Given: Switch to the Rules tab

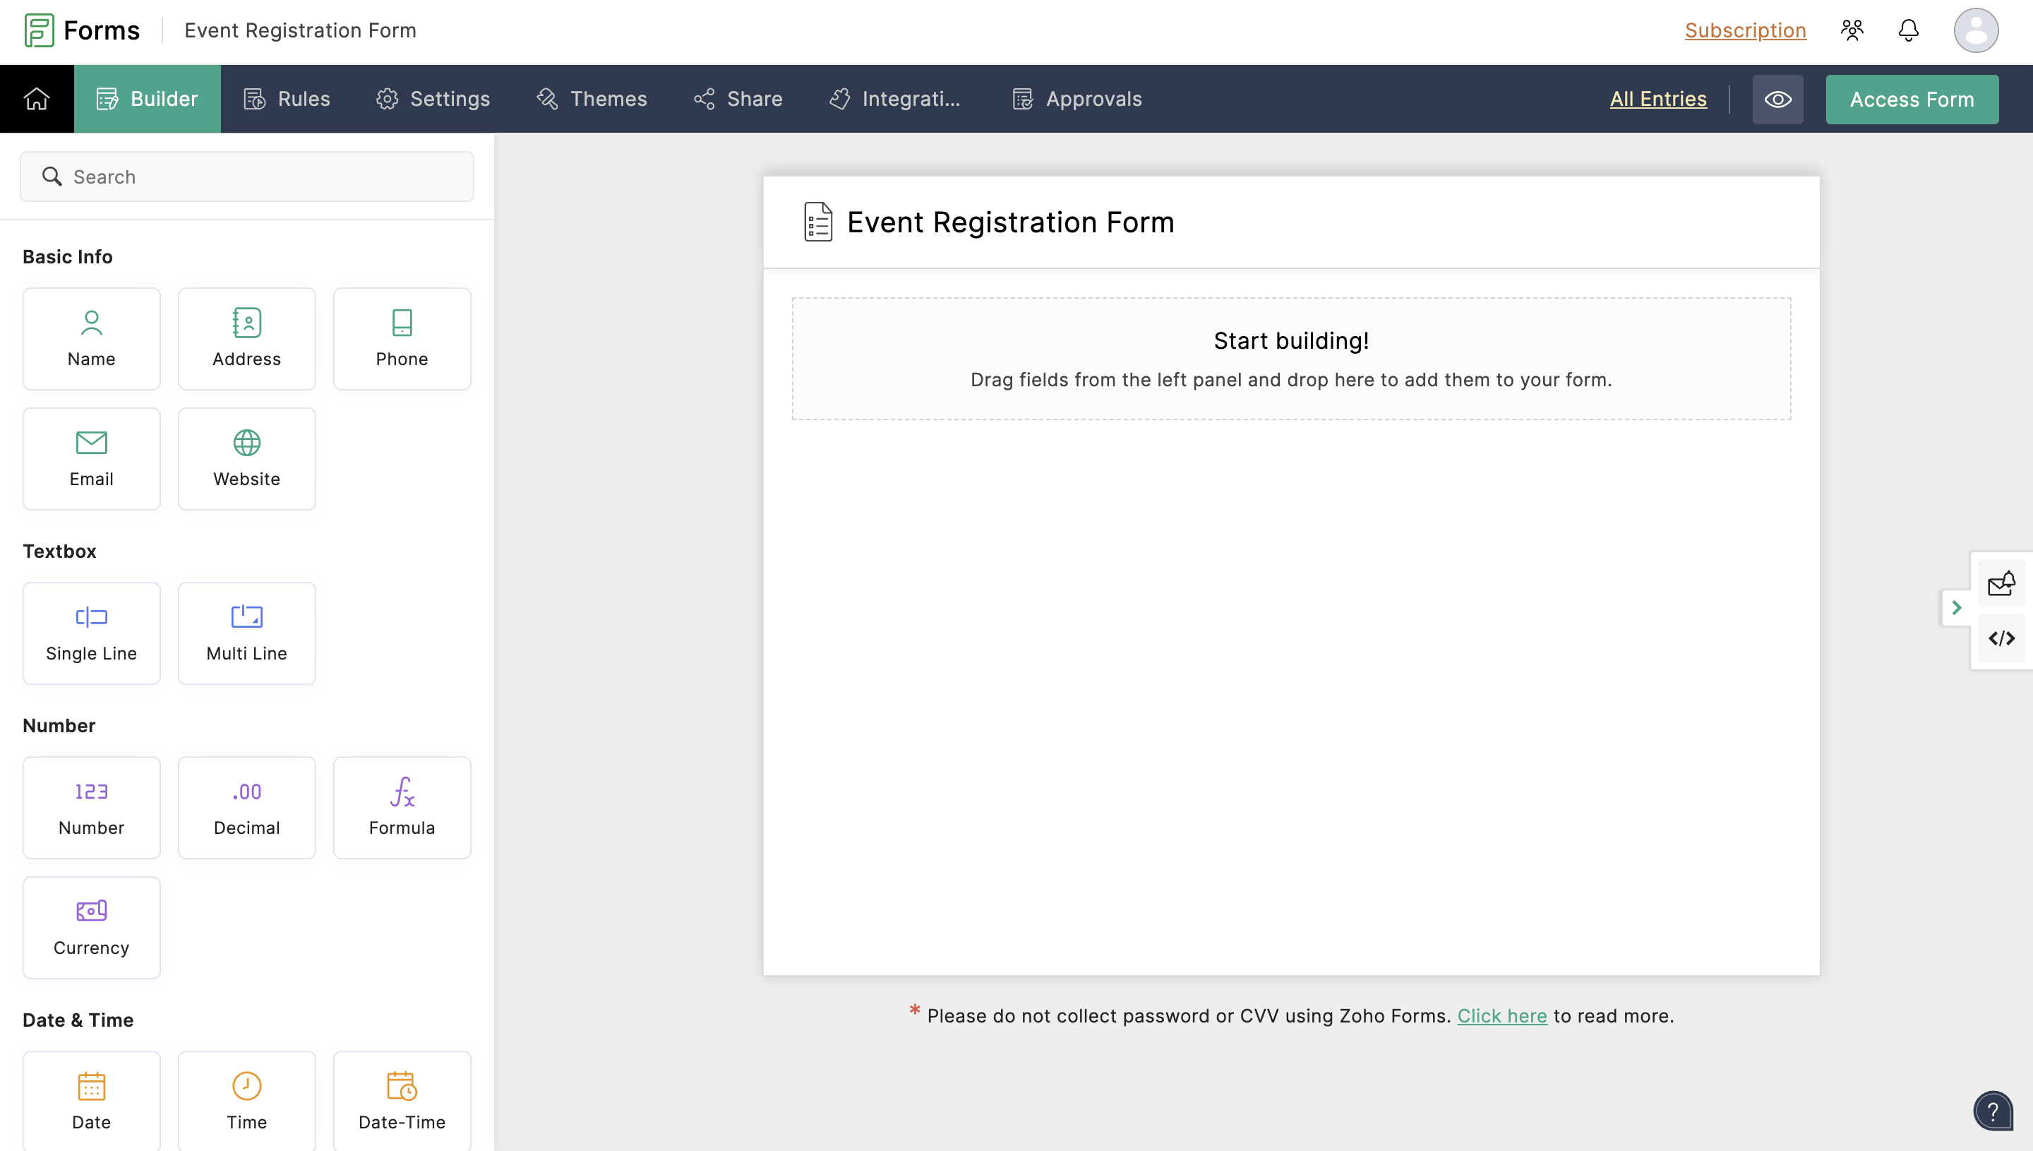Looking at the screenshot, I should pyautogui.click(x=287, y=99).
